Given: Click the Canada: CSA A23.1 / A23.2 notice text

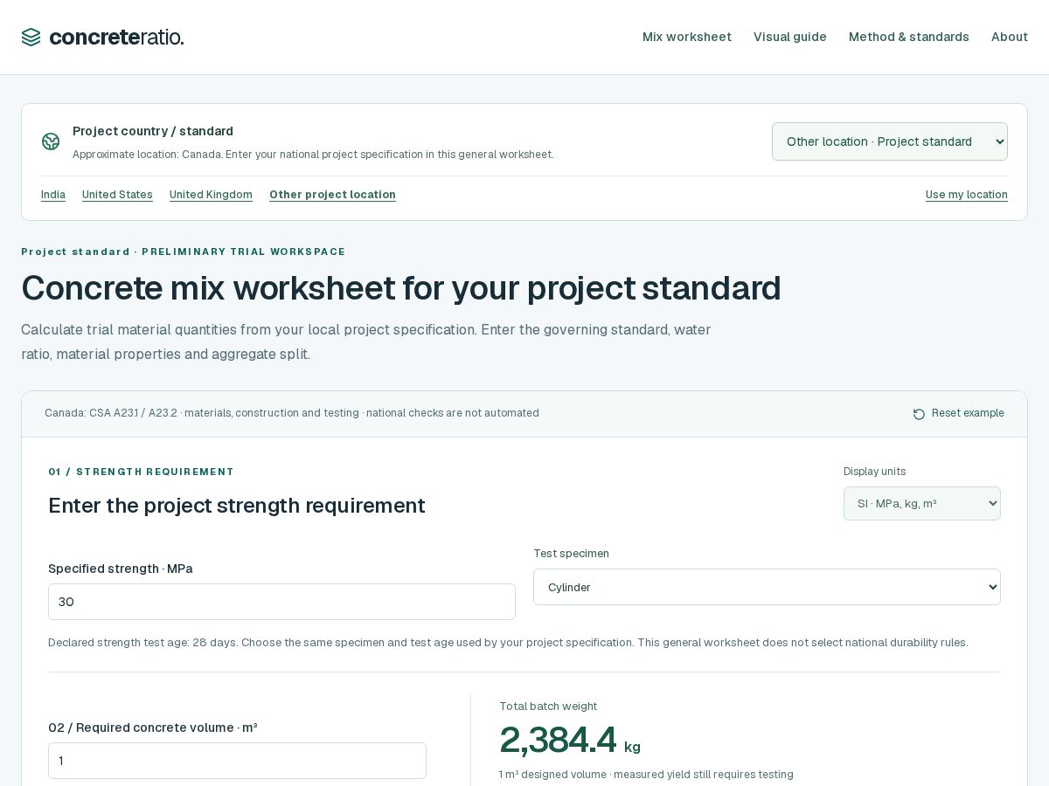Looking at the screenshot, I should (292, 413).
